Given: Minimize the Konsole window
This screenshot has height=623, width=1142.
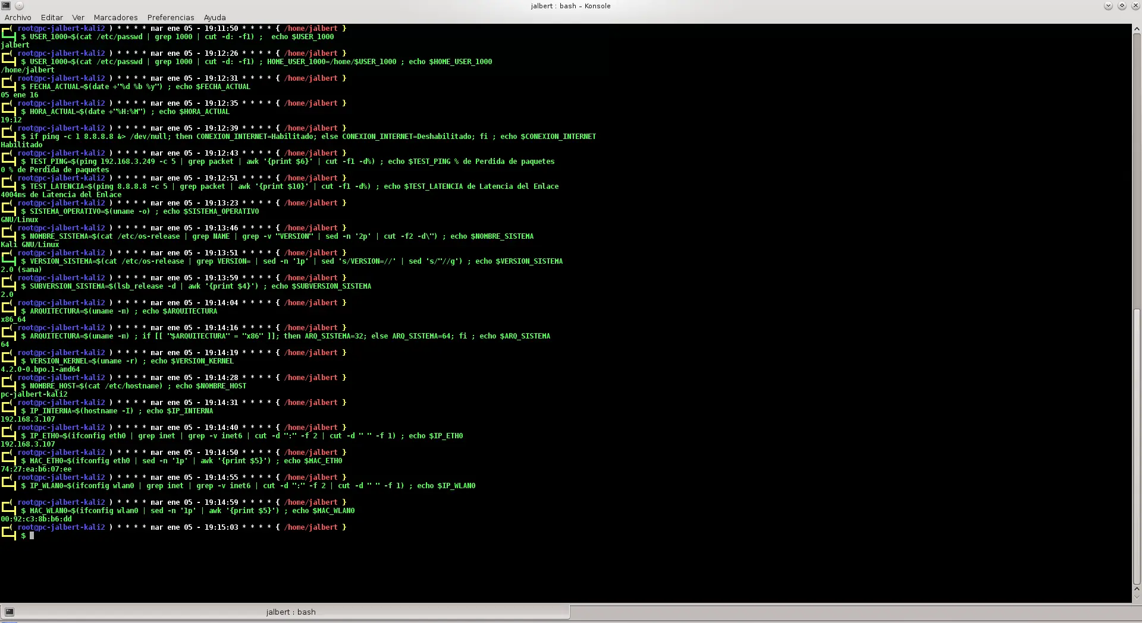Looking at the screenshot, I should [1108, 5].
